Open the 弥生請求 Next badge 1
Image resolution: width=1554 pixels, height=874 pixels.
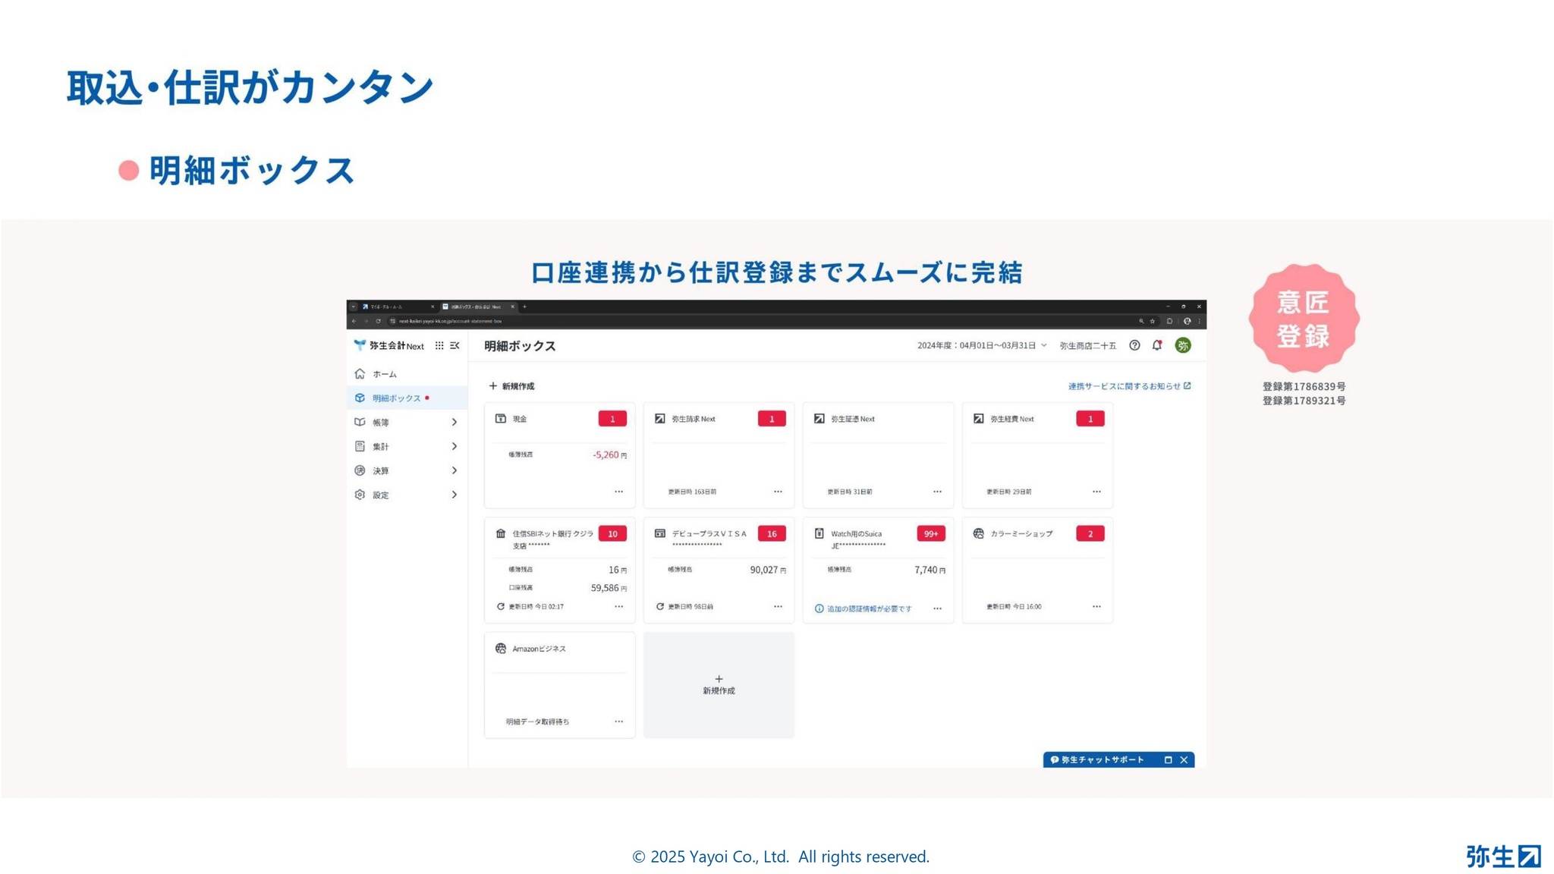point(772,419)
